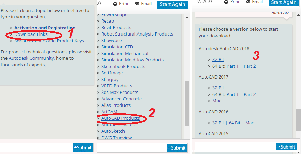Choose VRED Products from the list
Image resolution: width=301 pixels, height=155 pixels.
[x=117, y=86]
